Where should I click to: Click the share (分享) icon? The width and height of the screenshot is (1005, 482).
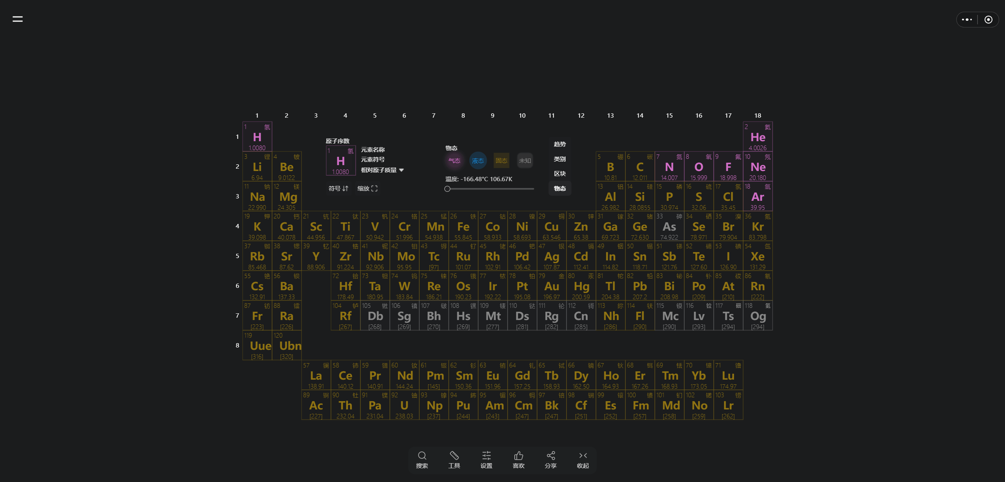(x=551, y=456)
